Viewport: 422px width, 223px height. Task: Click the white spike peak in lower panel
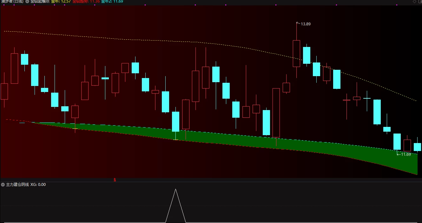pyautogui.click(x=175, y=190)
